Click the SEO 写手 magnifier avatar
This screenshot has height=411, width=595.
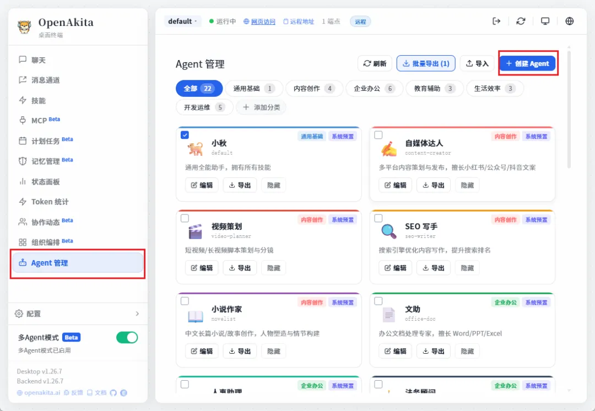389,231
